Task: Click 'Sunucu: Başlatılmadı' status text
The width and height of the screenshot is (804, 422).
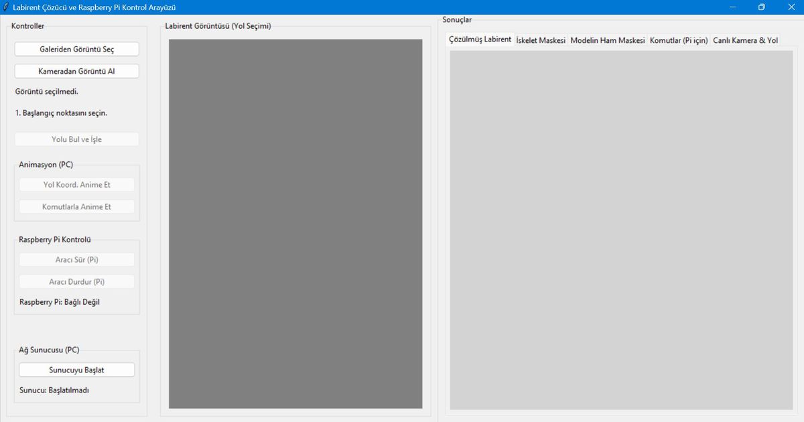Action: 54,390
